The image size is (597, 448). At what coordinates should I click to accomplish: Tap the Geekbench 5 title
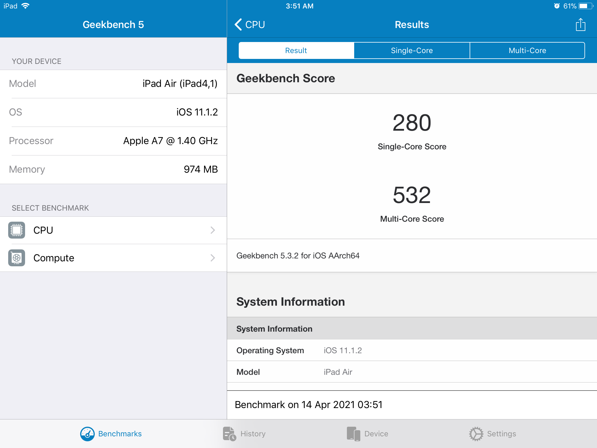point(113,24)
